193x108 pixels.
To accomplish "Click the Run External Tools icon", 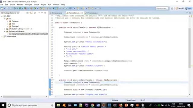I will coord(25,8).
